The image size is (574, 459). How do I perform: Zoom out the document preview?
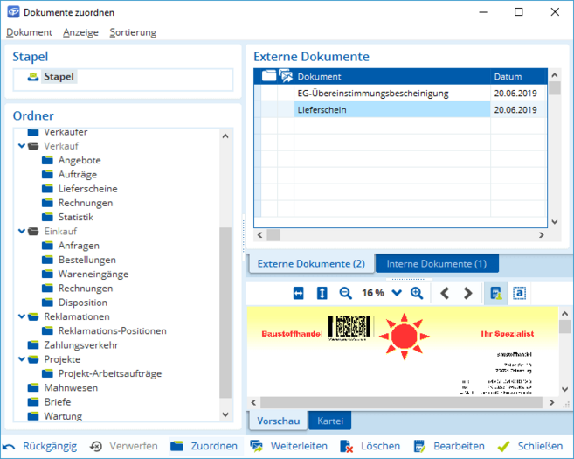[x=345, y=294]
